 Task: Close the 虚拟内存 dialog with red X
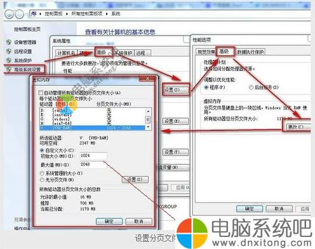click(x=147, y=79)
